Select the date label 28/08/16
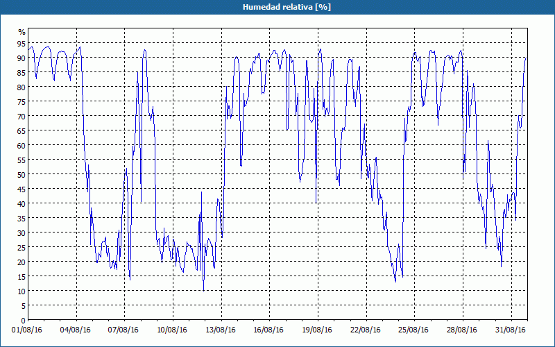The width and height of the screenshot is (555, 347). point(462,330)
